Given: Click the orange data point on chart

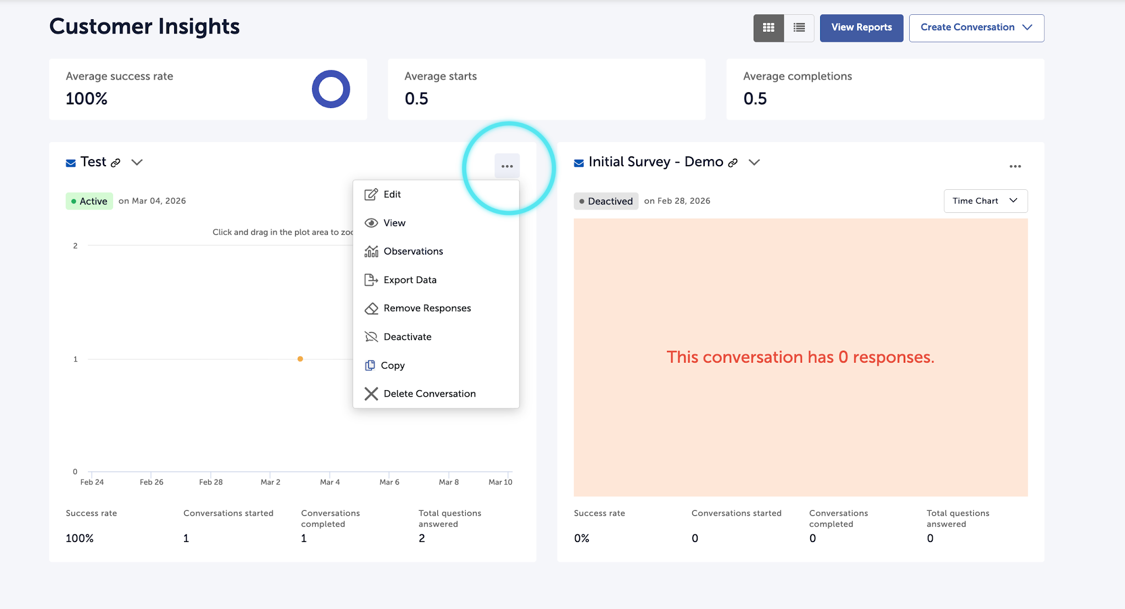Looking at the screenshot, I should click(300, 359).
